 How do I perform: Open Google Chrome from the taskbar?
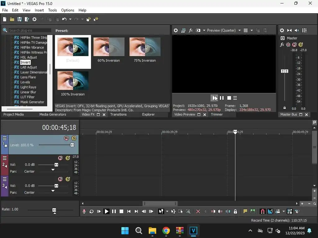[x=166, y=231]
